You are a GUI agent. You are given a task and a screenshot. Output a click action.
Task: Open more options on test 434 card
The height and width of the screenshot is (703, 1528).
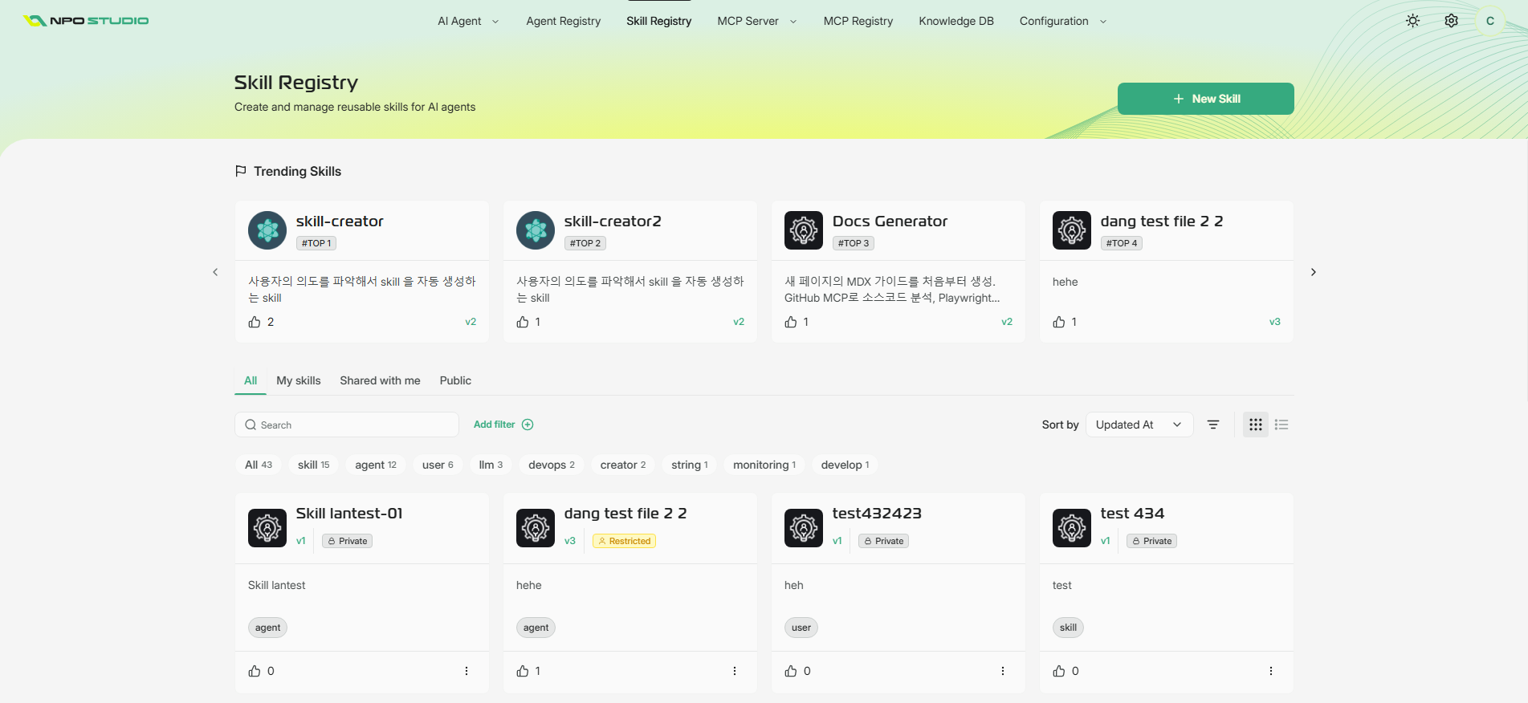1271,671
